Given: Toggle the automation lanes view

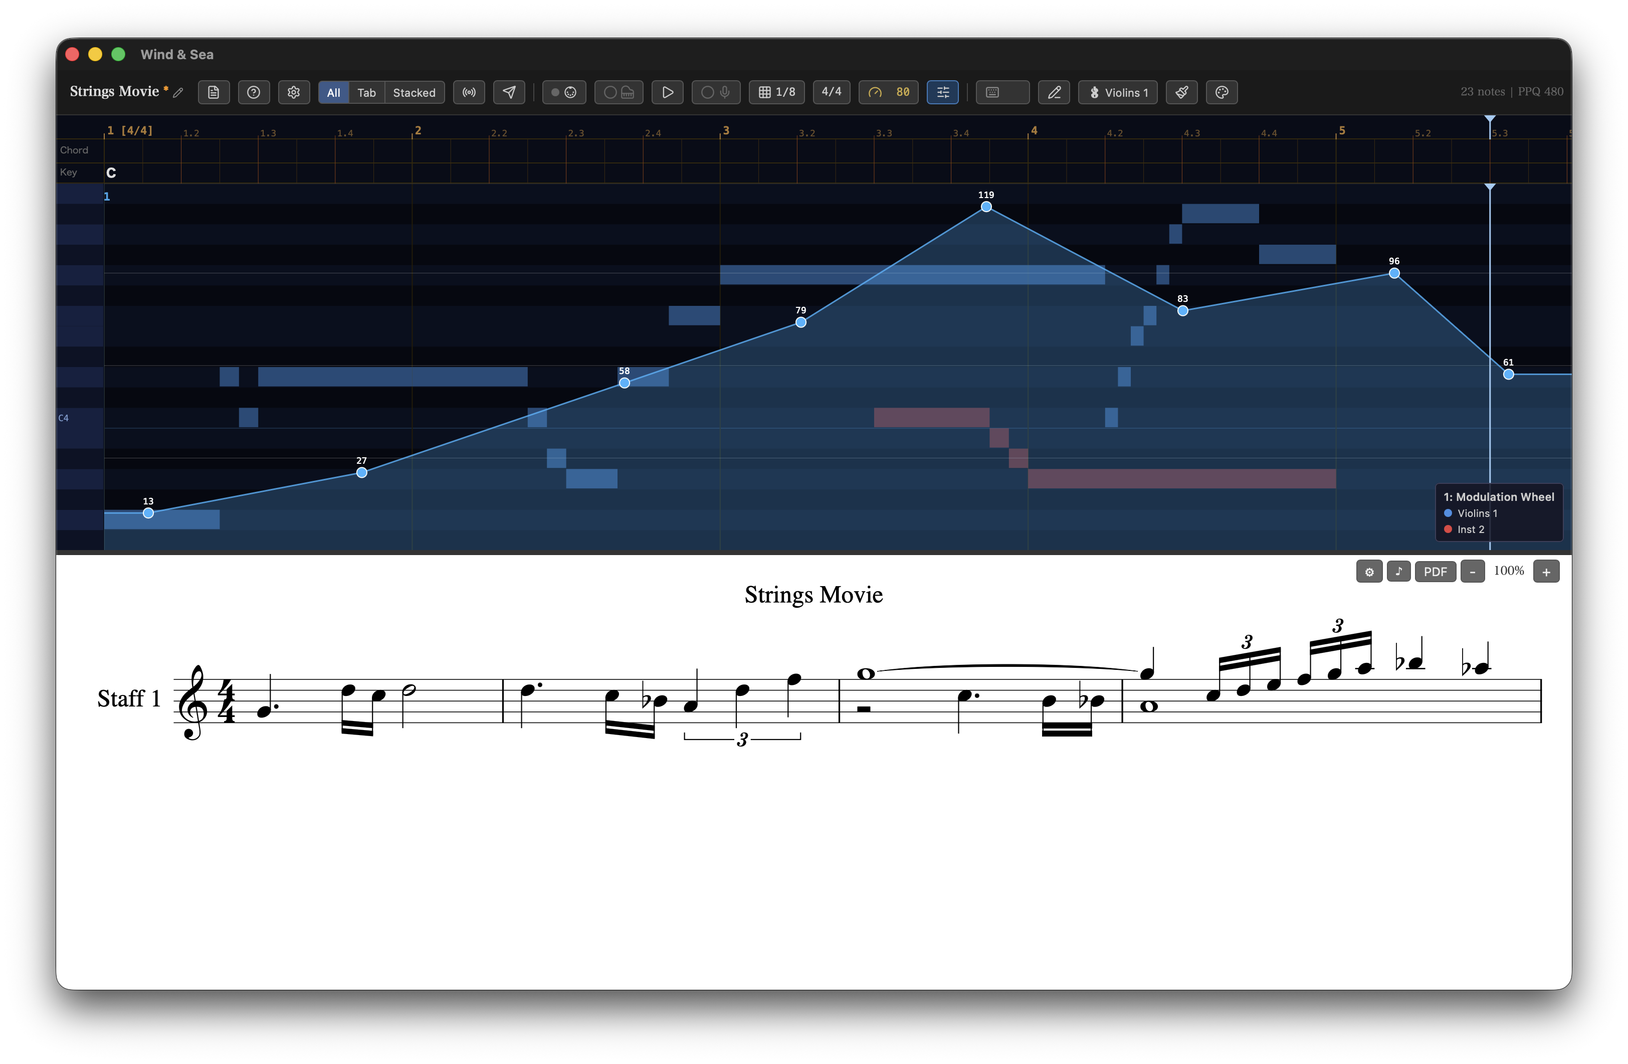Looking at the screenshot, I should click(x=943, y=92).
